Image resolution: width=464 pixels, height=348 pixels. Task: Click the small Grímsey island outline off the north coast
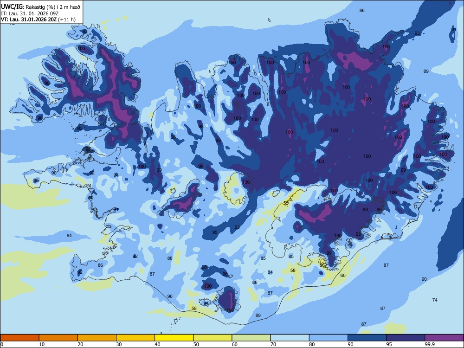coord(269,20)
